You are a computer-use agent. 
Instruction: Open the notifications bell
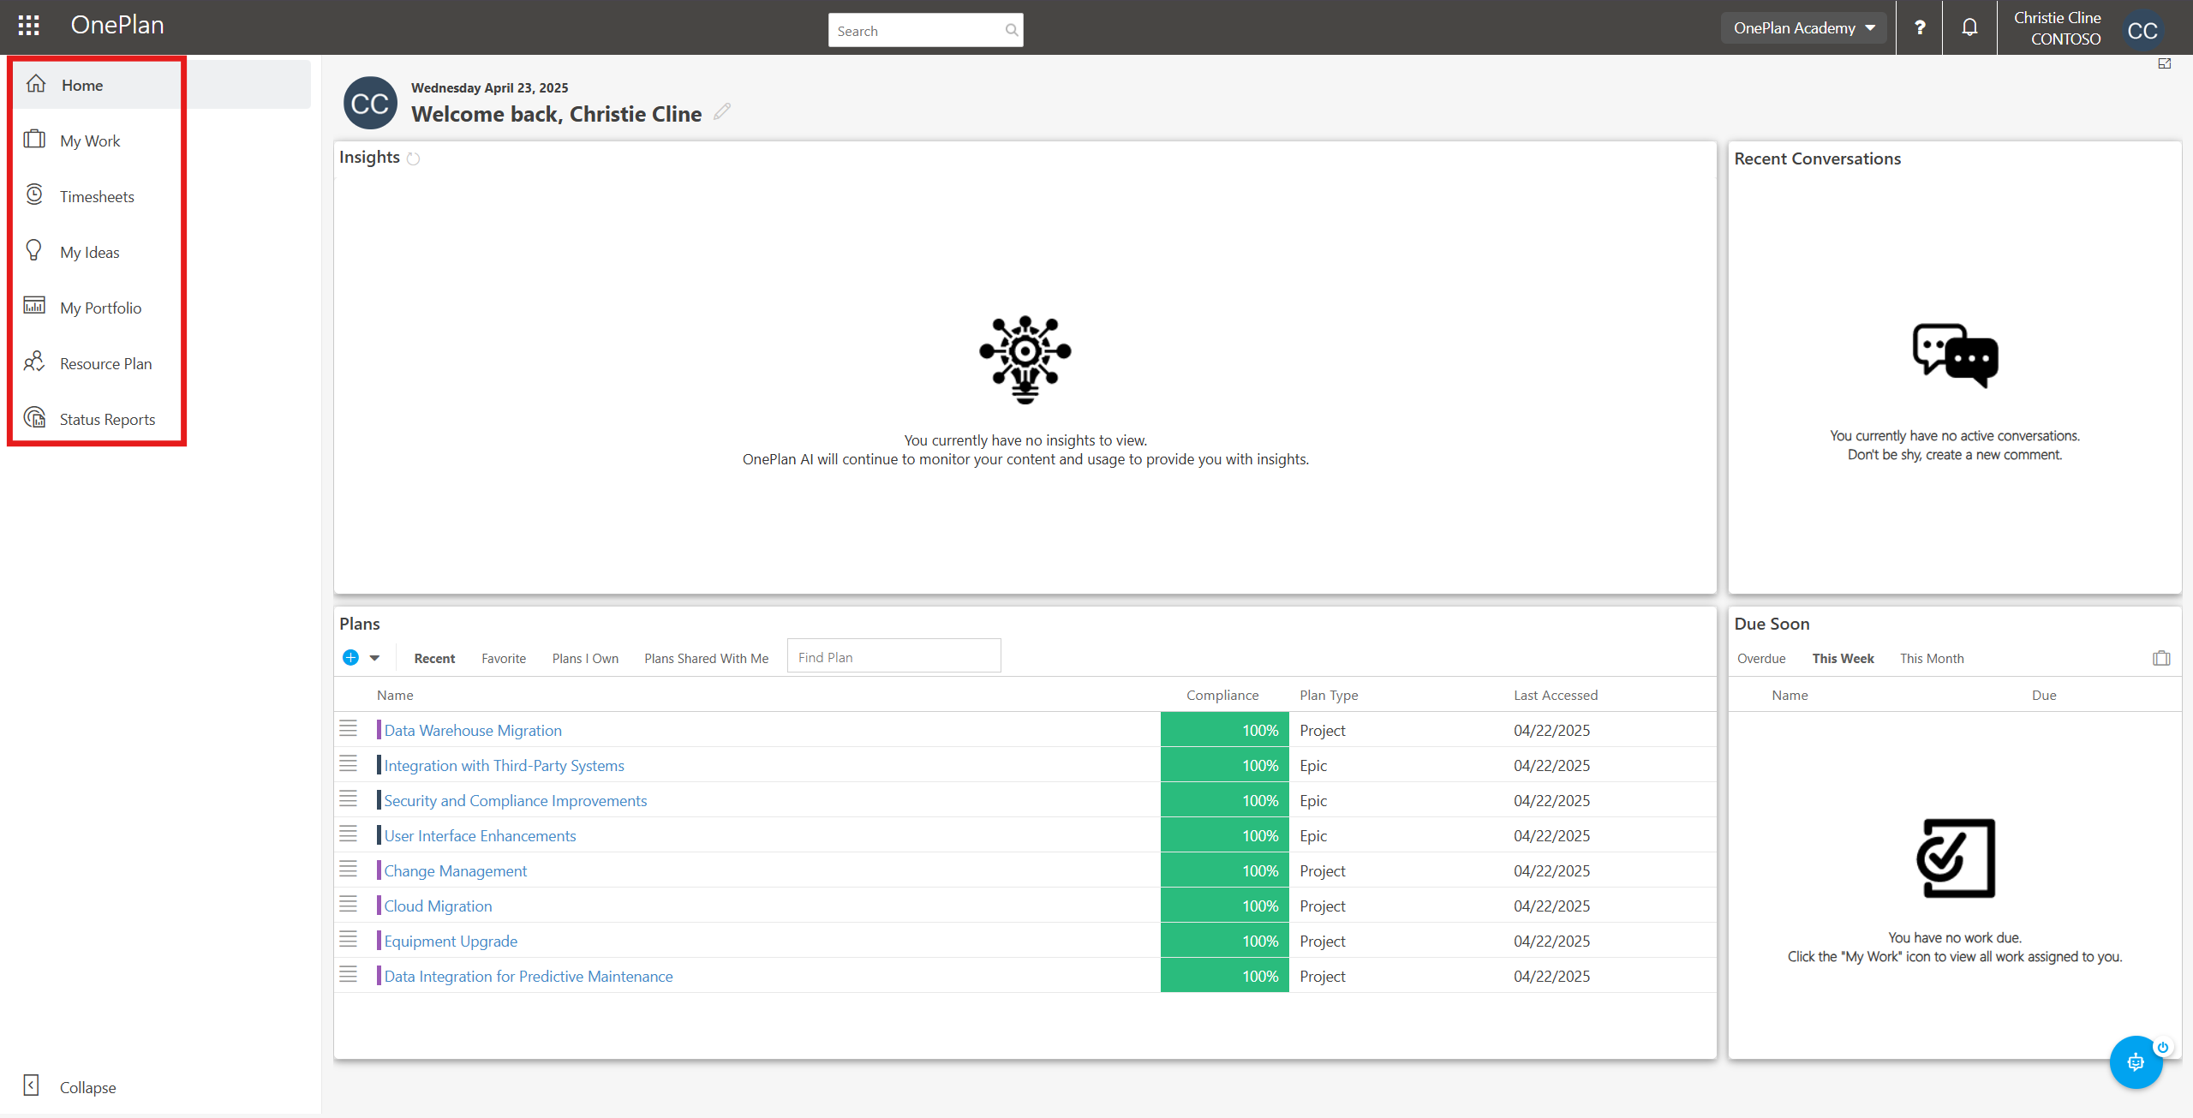pyautogui.click(x=1969, y=27)
